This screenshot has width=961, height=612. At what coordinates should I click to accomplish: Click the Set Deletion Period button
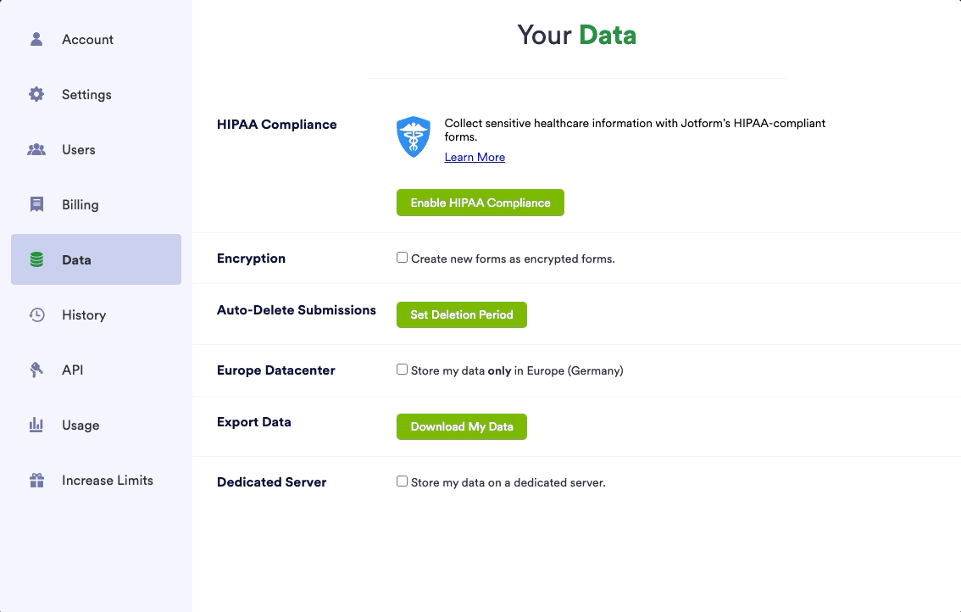click(462, 314)
